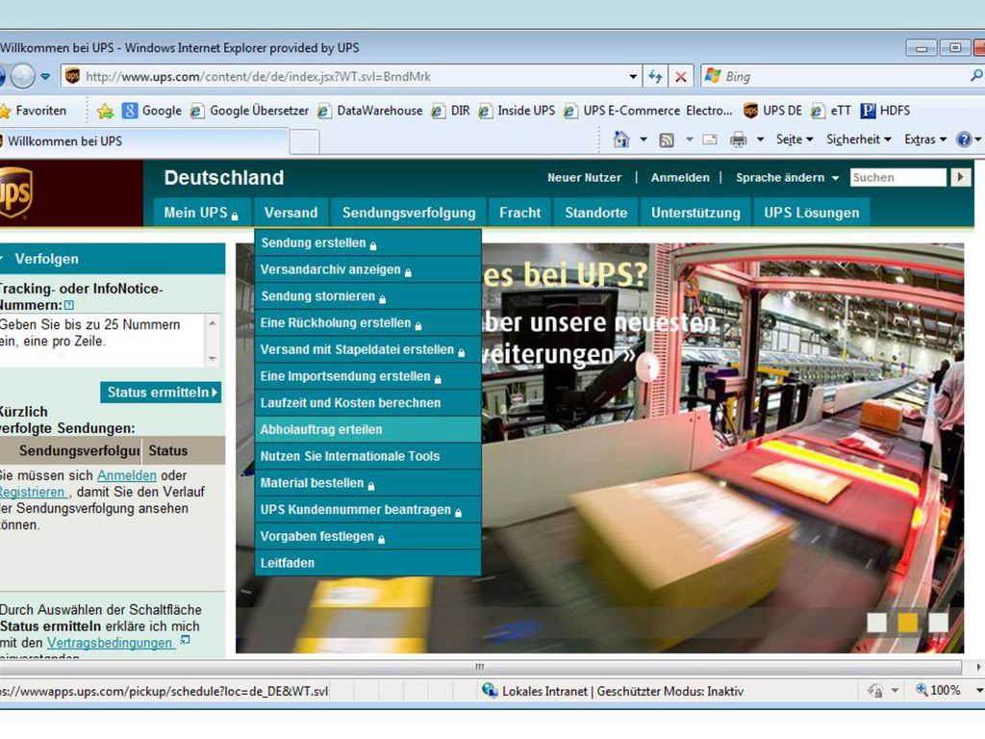Screen dimensions: 985x739
Task: Open the Unterstützung nav tab
Action: pyautogui.click(x=695, y=213)
